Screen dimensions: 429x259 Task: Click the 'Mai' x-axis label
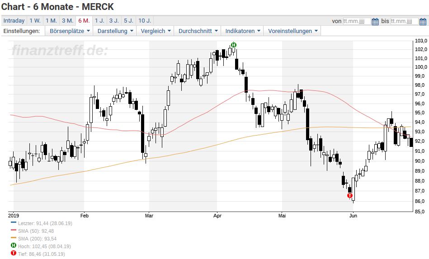point(282,216)
